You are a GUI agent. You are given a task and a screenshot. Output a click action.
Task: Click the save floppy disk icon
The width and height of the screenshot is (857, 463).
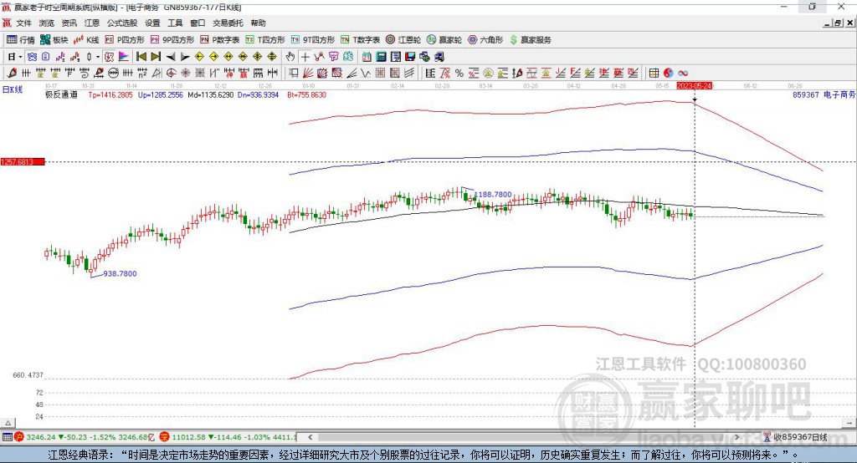[410, 57]
